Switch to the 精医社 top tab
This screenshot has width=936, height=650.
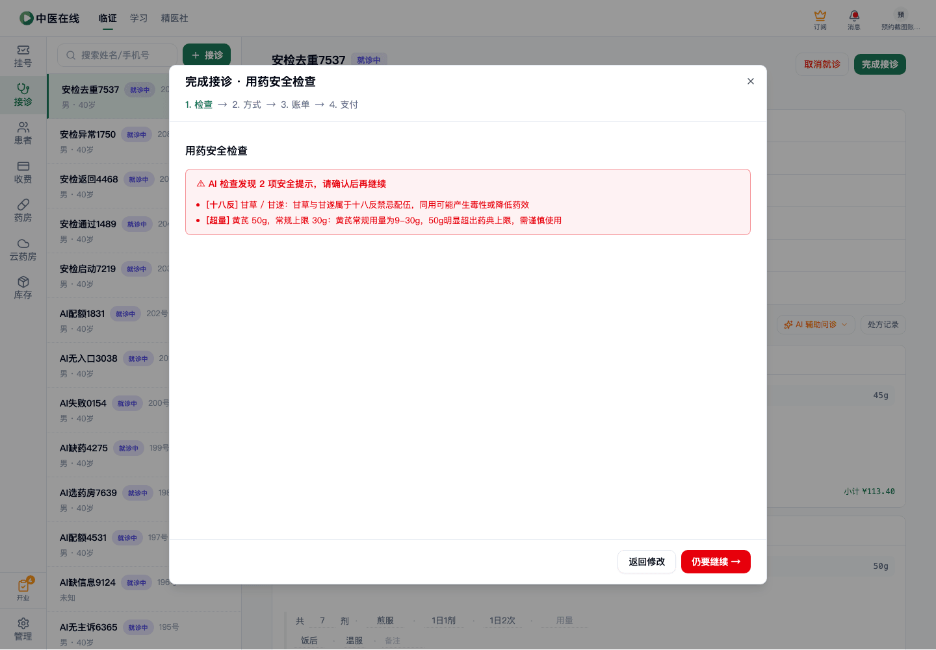click(x=175, y=18)
